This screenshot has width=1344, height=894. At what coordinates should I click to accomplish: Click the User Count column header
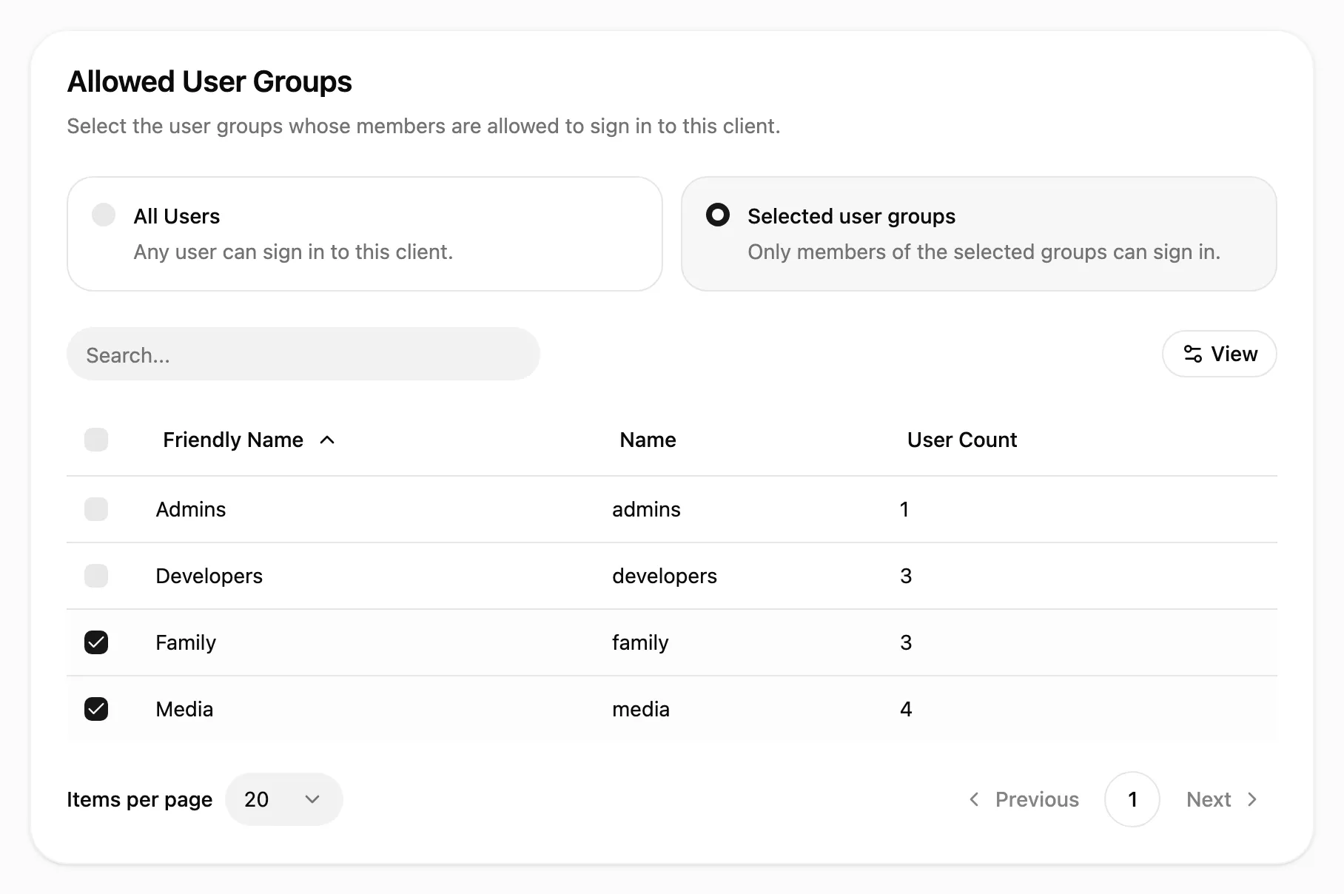[x=962, y=440]
